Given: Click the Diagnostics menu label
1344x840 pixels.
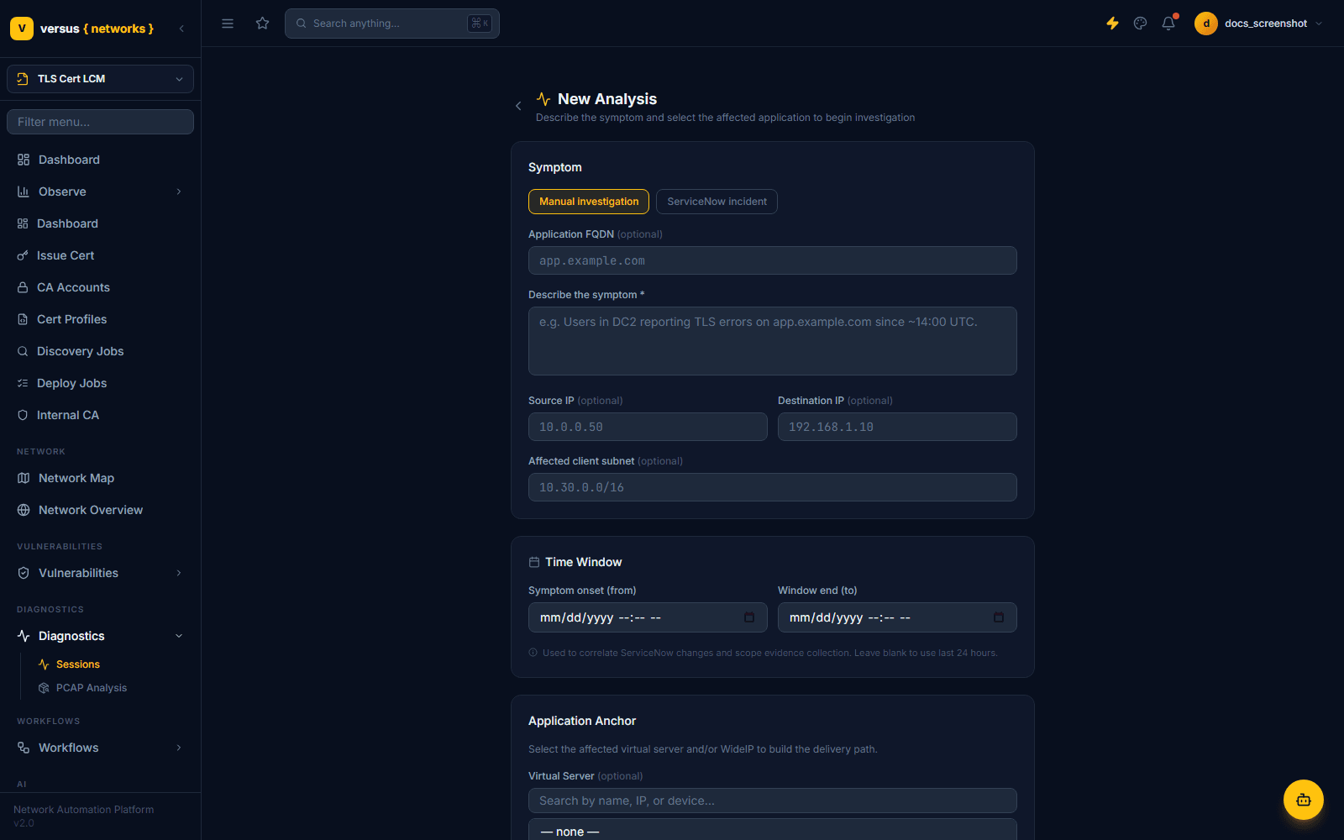Looking at the screenshot, I should click(71, 636).
